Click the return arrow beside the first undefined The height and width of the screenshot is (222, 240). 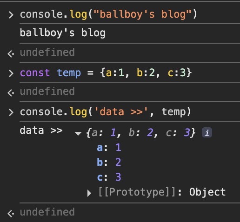click(x=11, y=54)
